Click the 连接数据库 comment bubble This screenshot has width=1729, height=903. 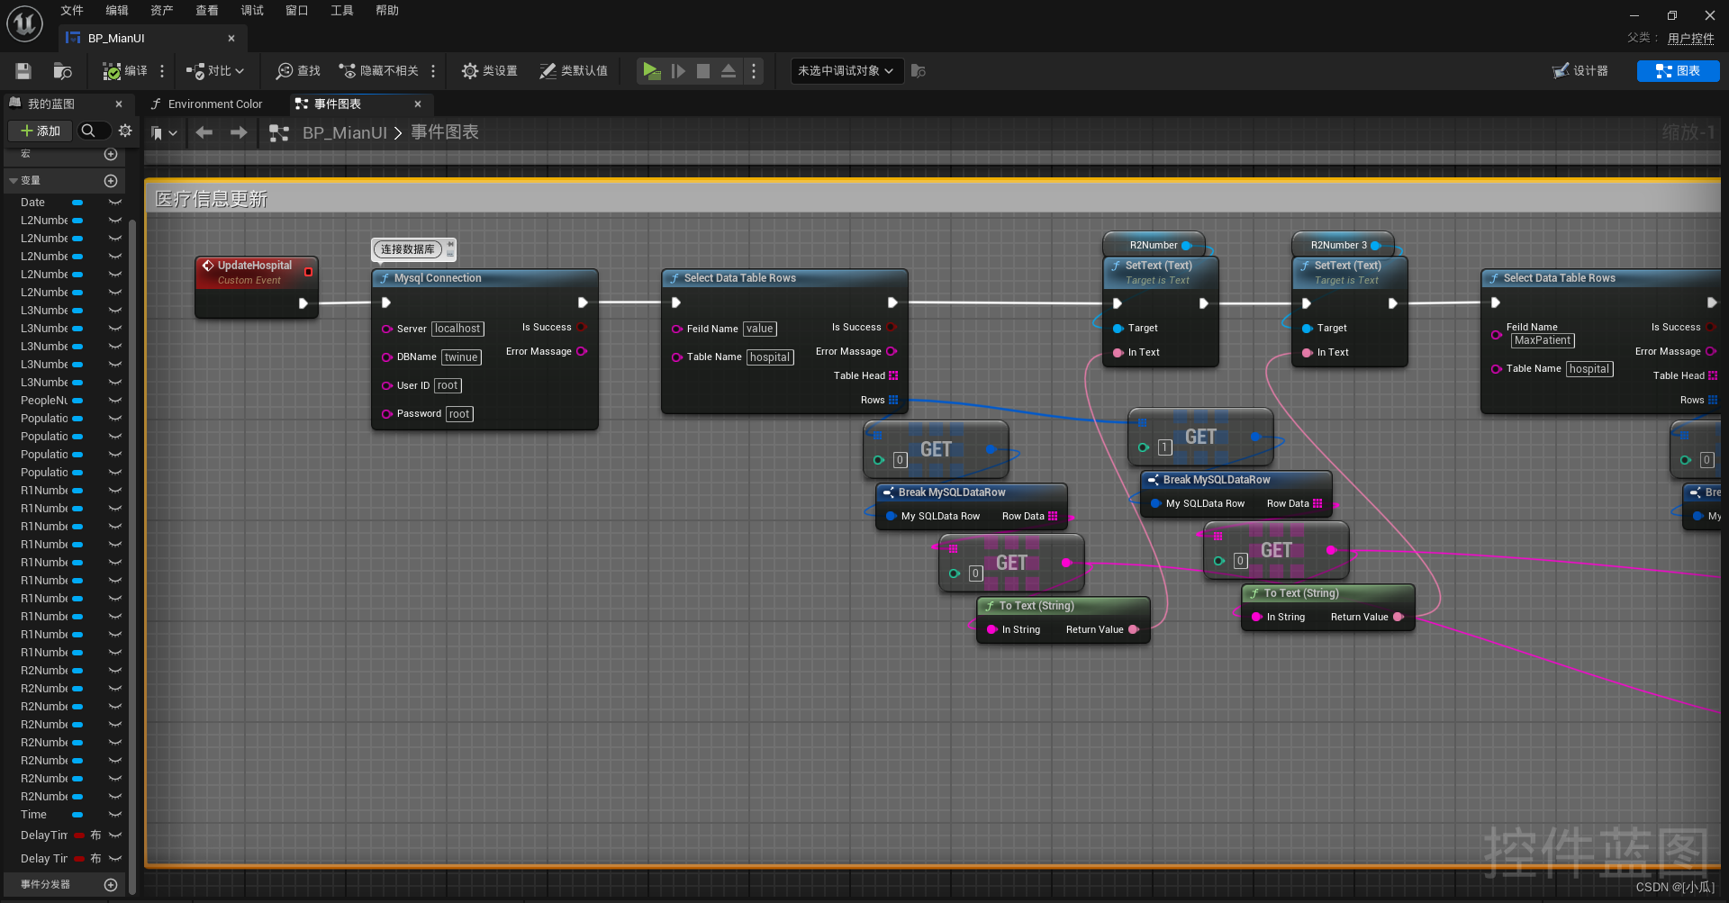point(407,249)
